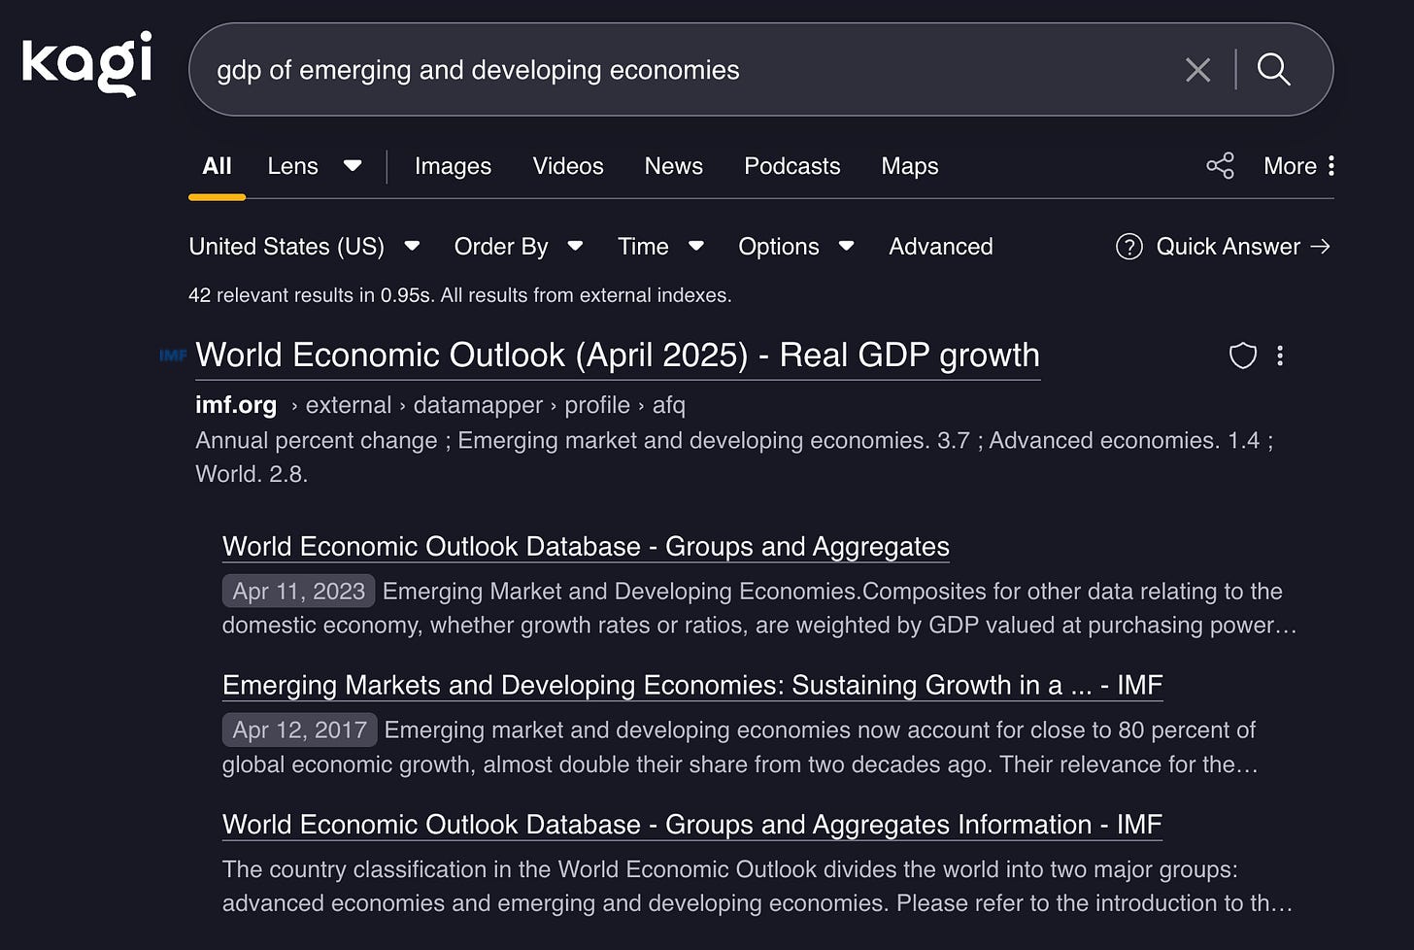Click the Lens tab label
The width and height of the screenshot is (1414, 950).
tap(292, 166)
